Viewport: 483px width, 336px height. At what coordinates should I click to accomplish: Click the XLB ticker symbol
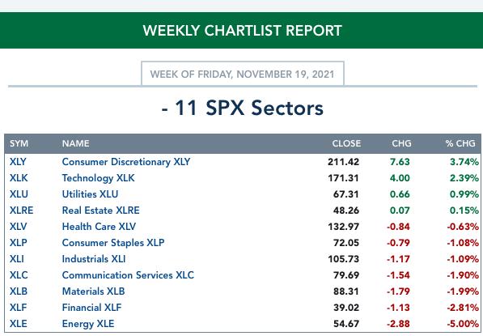point(19,291)
